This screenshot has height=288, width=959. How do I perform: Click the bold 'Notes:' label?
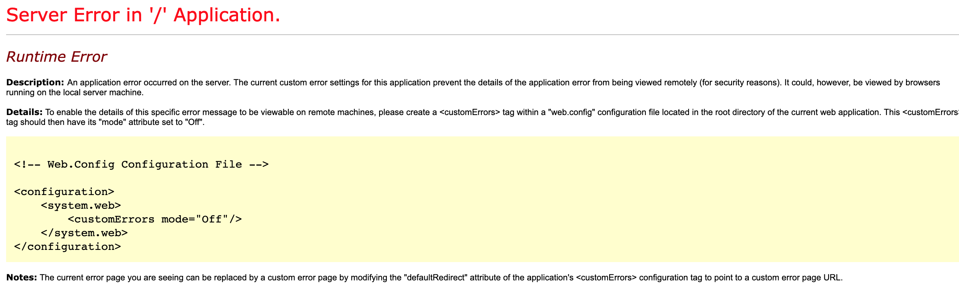(x=22, y=278)
